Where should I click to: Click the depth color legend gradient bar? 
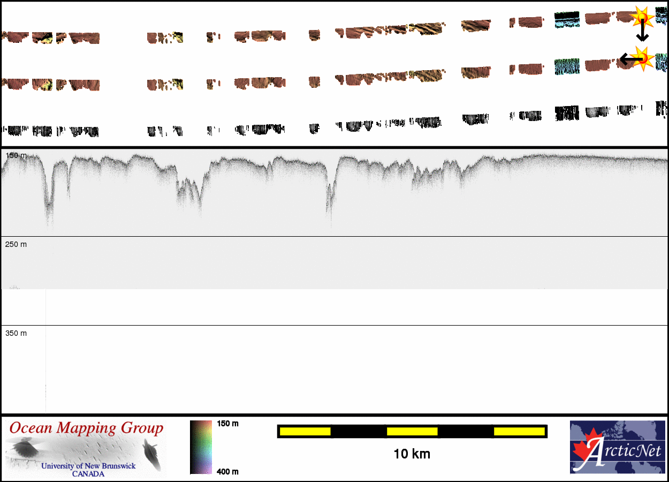(x=201, y=447)
